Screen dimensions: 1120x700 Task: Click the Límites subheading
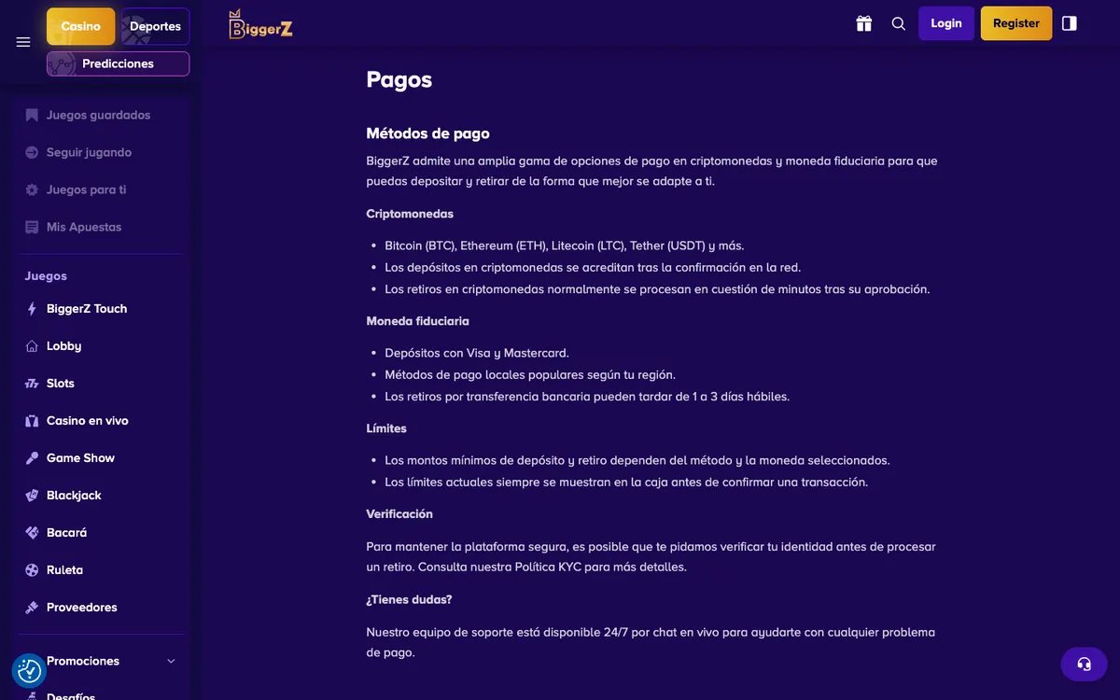(x=386, y=428)
